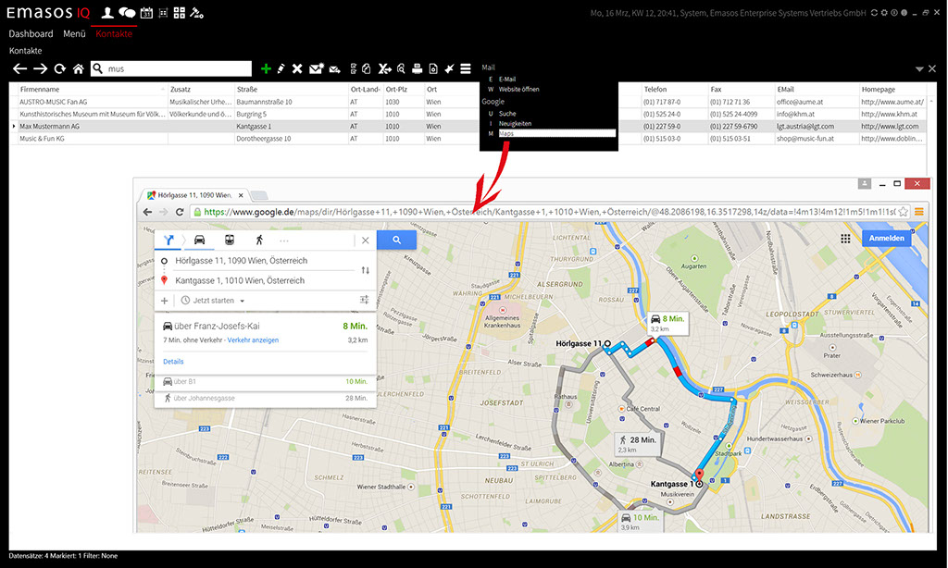Open the calendar icon in the top bar

(x=146, y=13)
